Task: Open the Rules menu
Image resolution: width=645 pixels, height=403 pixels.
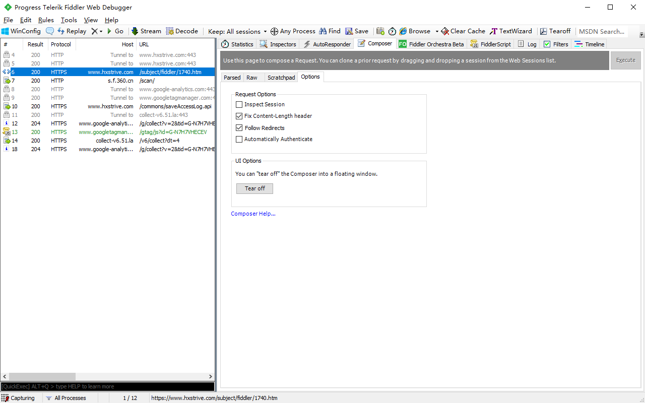Action: [46, 20]
